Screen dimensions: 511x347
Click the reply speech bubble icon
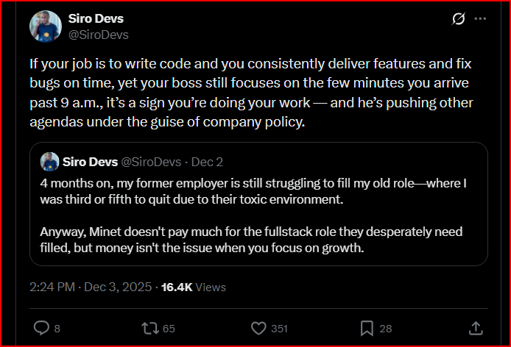41,328
